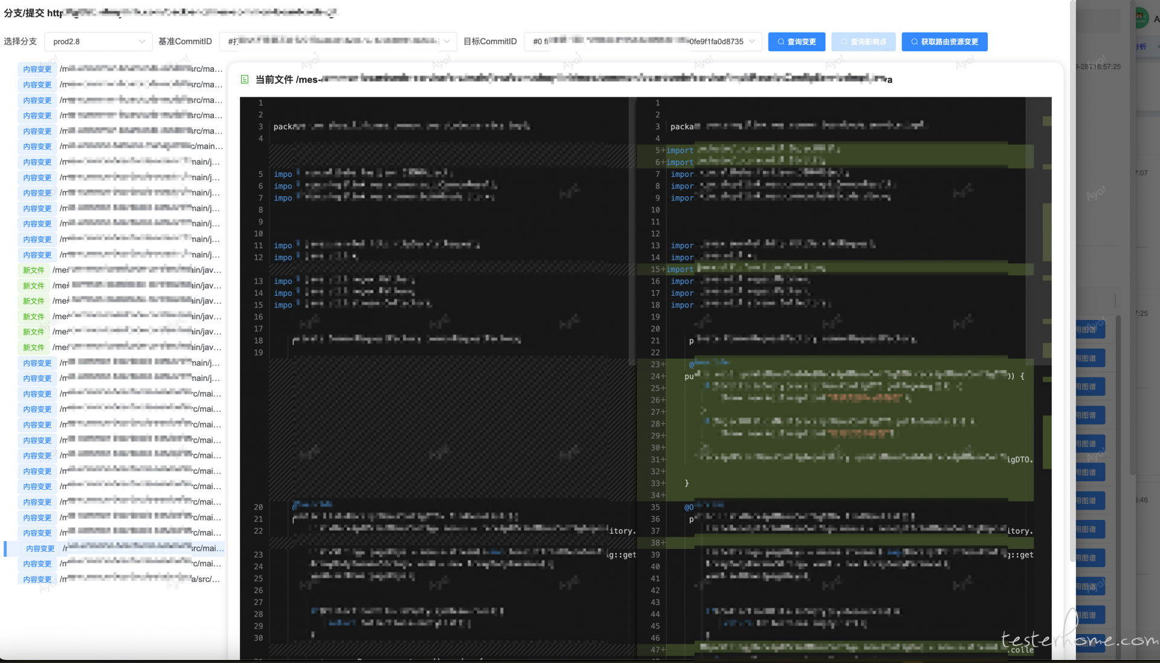Select the highlighted 内容变更 file row

[115, 548]
